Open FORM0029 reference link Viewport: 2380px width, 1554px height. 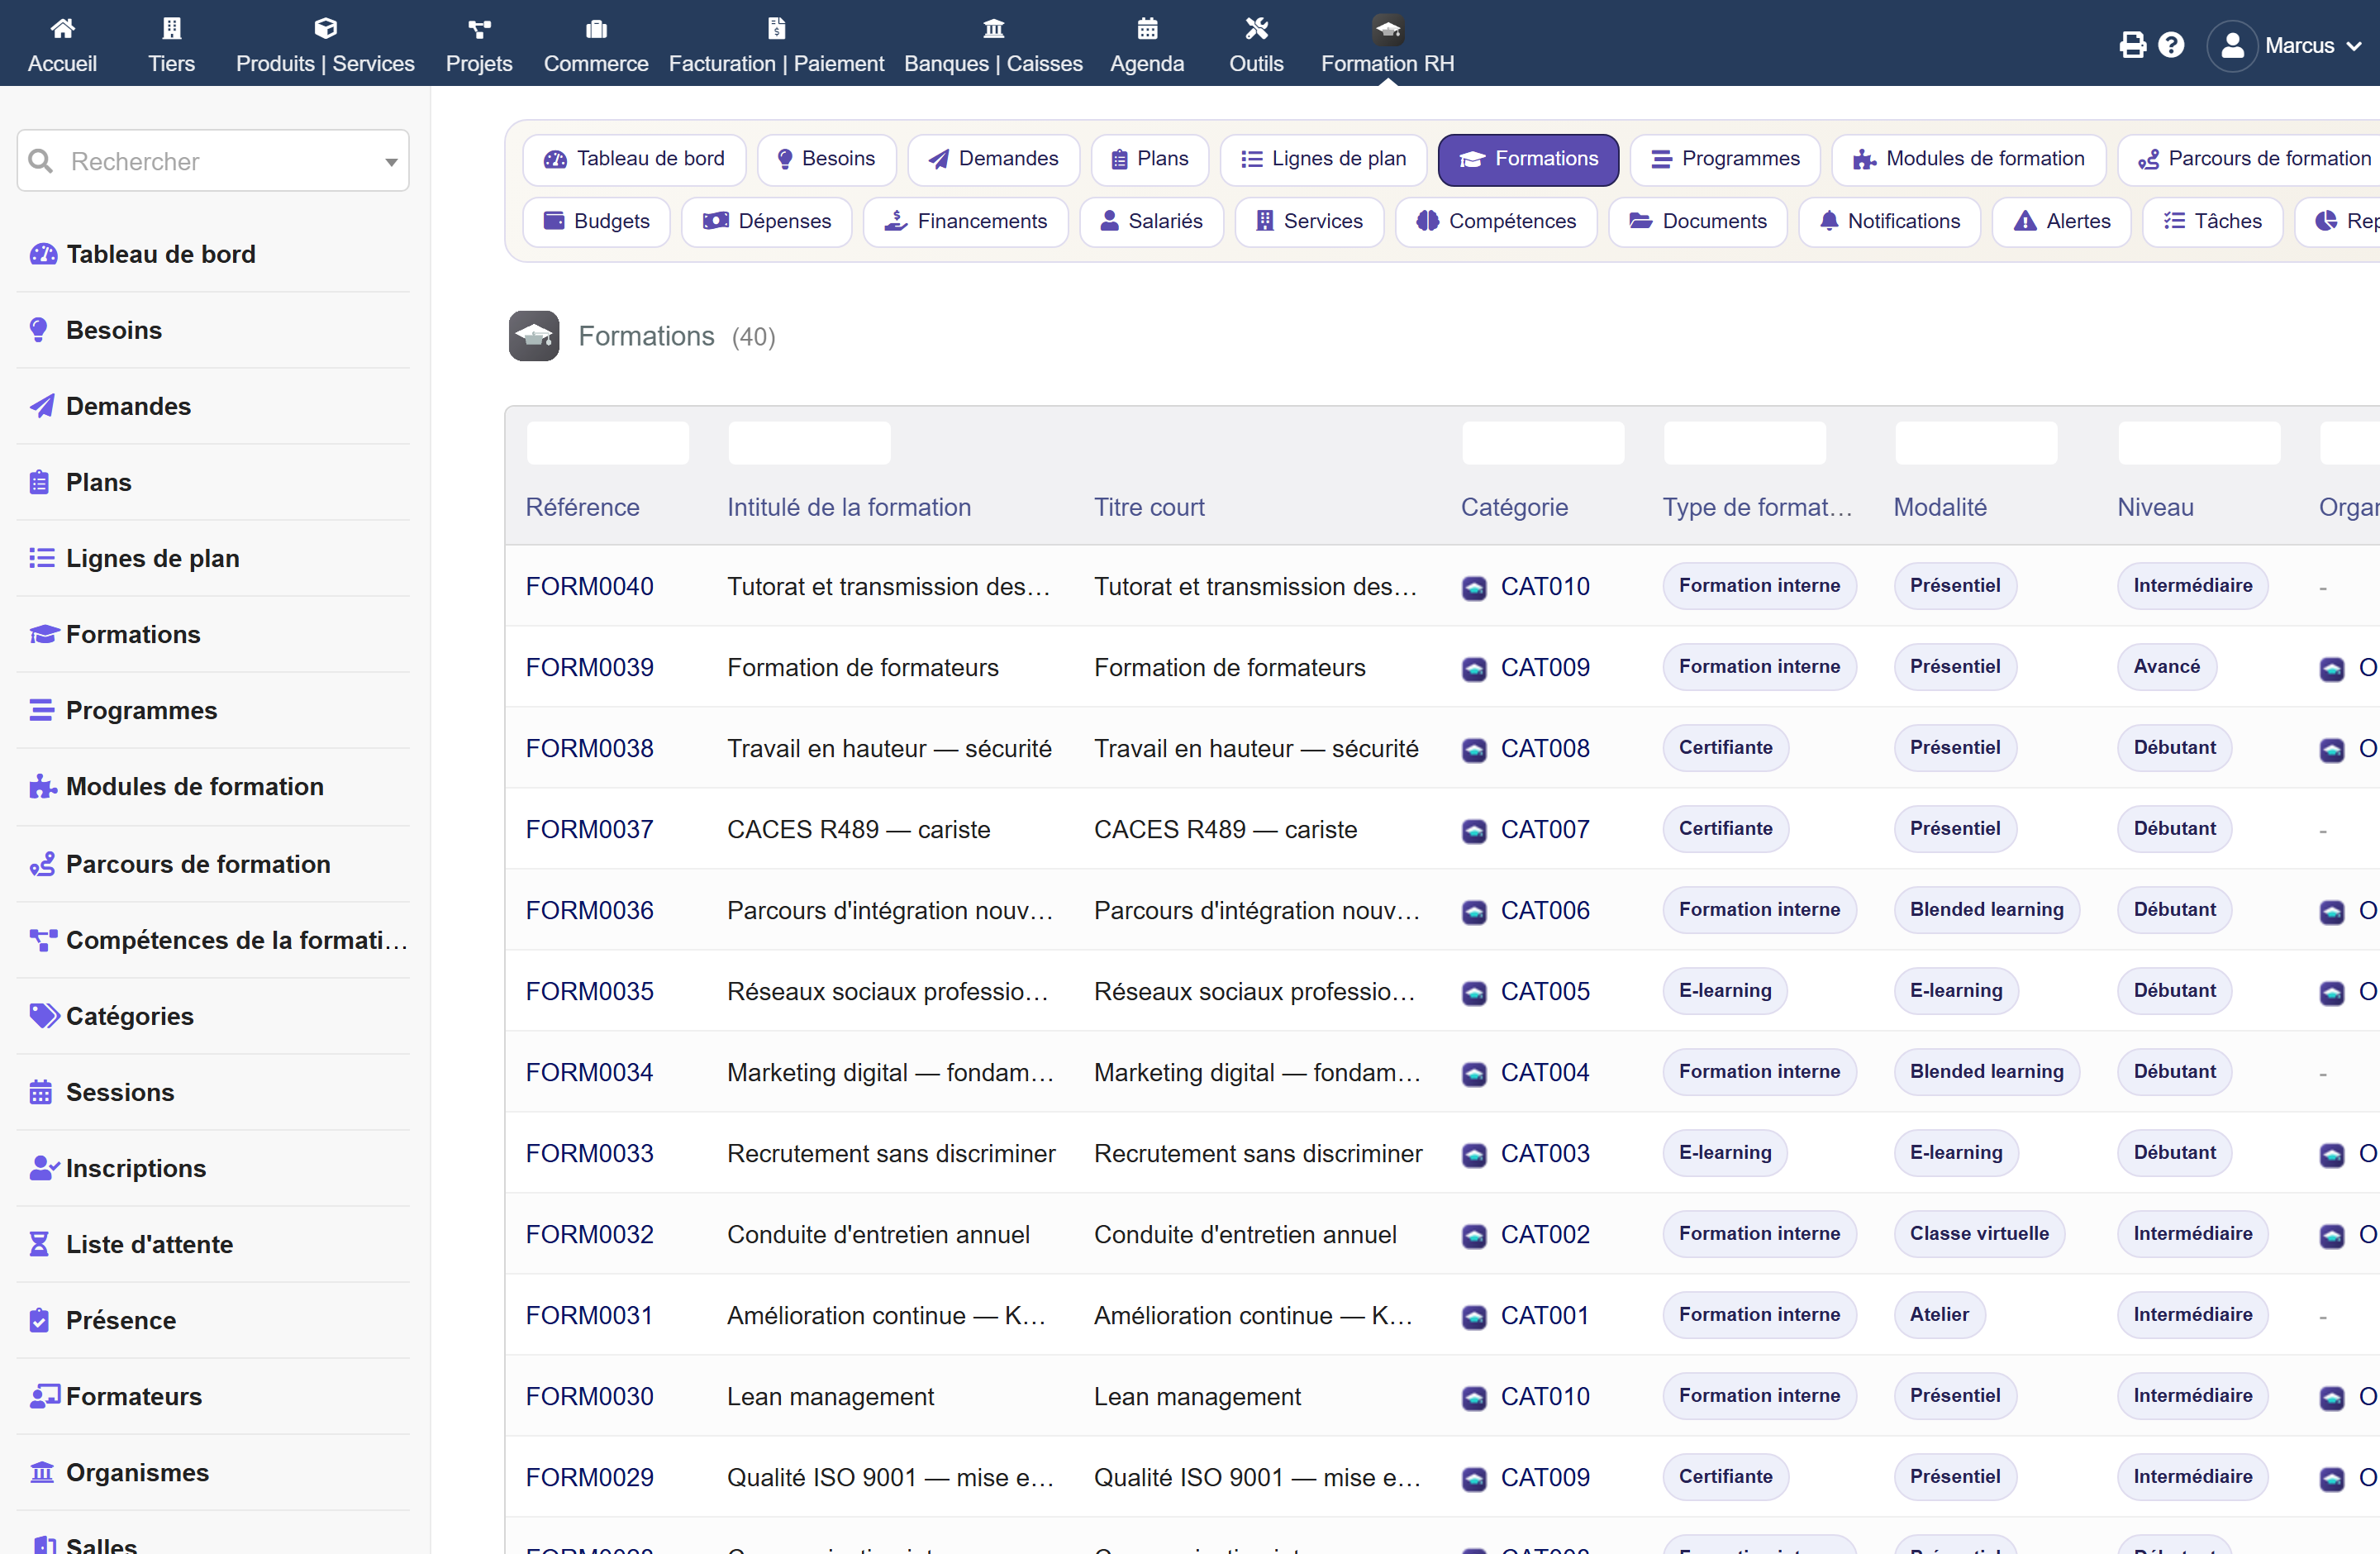589,1477
